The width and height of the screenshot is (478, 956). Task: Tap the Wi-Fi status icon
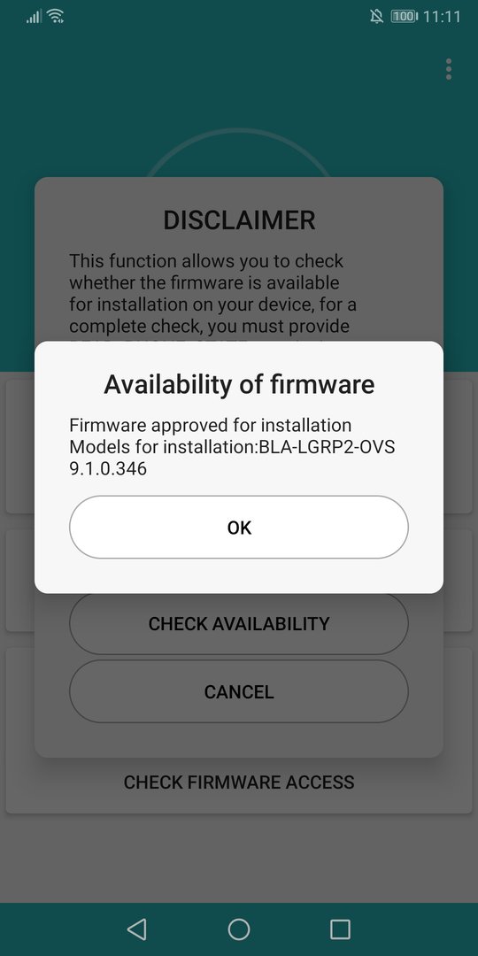click(56, 17)
